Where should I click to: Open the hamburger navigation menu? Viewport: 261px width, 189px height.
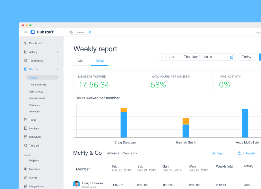coord(25,32)
